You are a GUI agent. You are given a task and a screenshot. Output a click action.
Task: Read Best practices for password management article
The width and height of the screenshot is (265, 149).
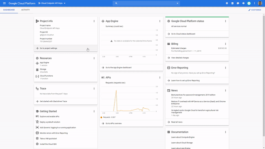pos(193,95)
